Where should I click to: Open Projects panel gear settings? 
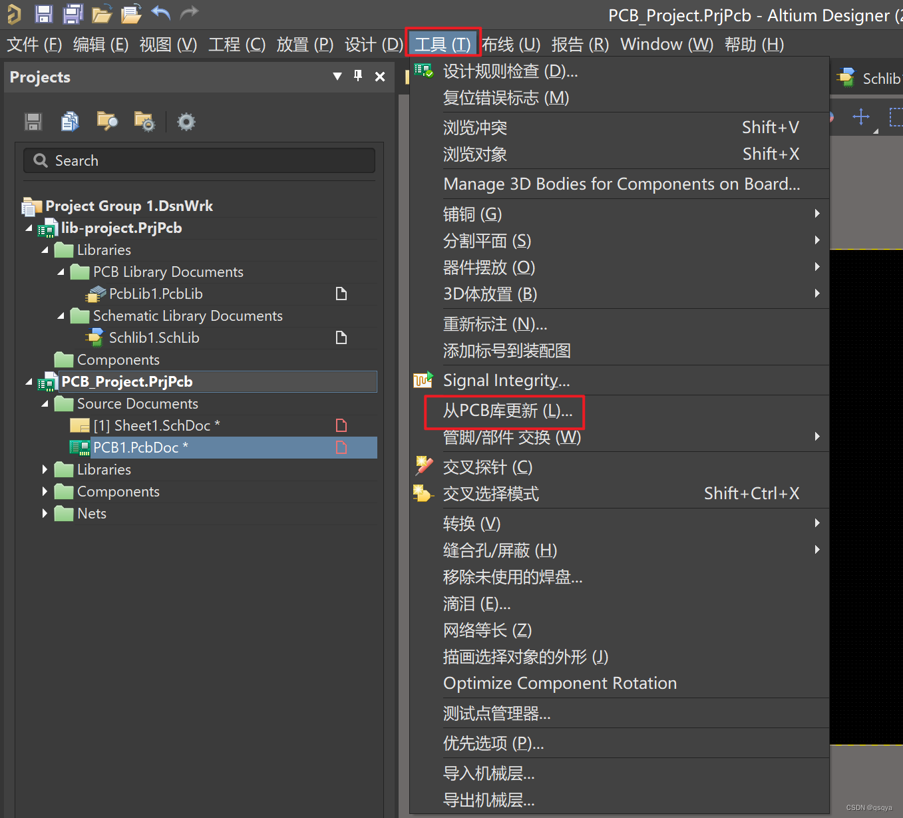pos(186,122)
